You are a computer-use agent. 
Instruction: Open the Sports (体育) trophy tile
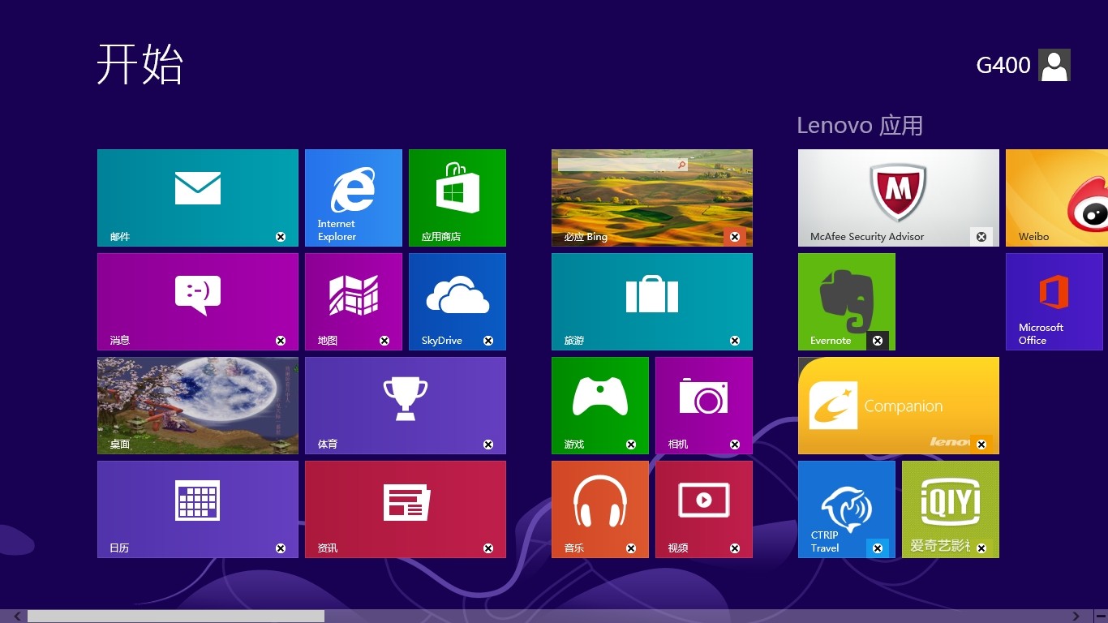click(x=406, y=406)
